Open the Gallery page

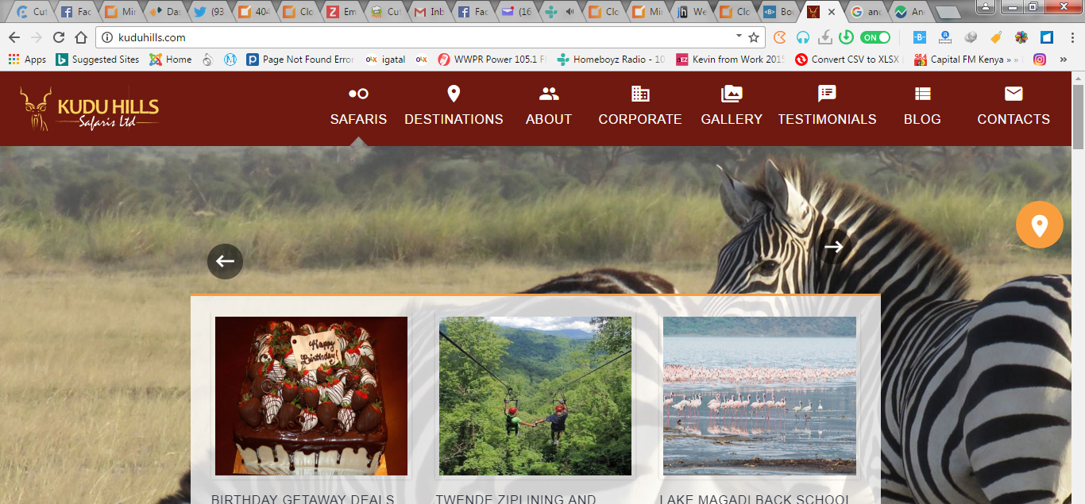point(732,107)
